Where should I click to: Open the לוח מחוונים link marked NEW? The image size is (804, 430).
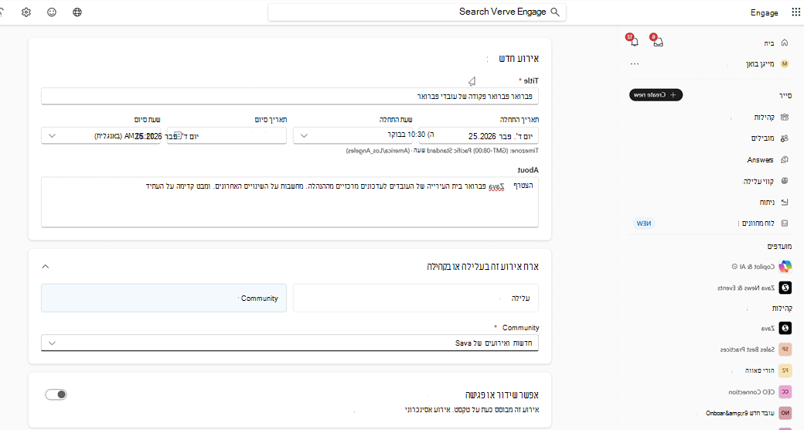pos(758,224)
